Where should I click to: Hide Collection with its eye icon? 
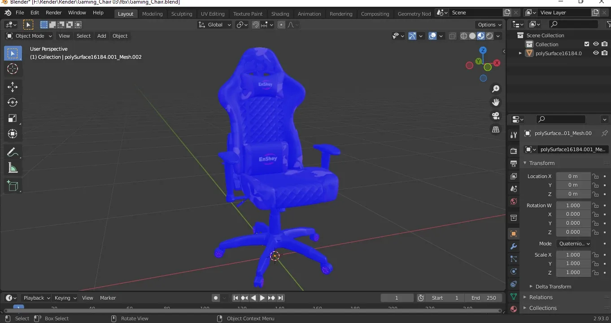(x=596, y=44)
